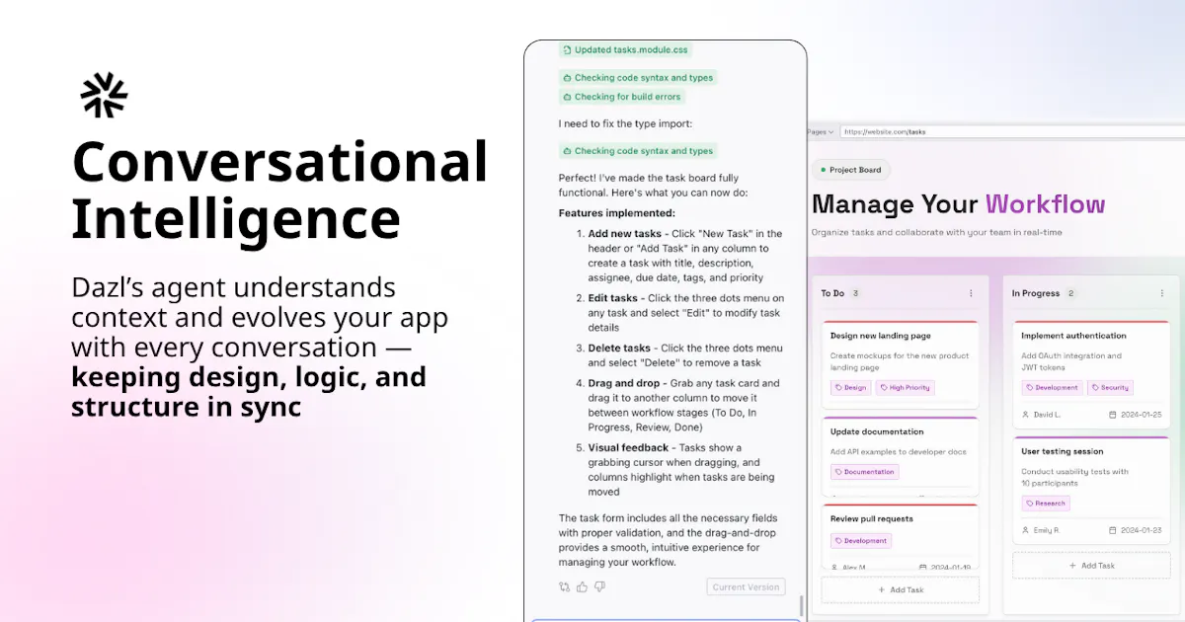Click the compare versions icon below the chat message
The image size is (1185, 622).
[564, 586]
